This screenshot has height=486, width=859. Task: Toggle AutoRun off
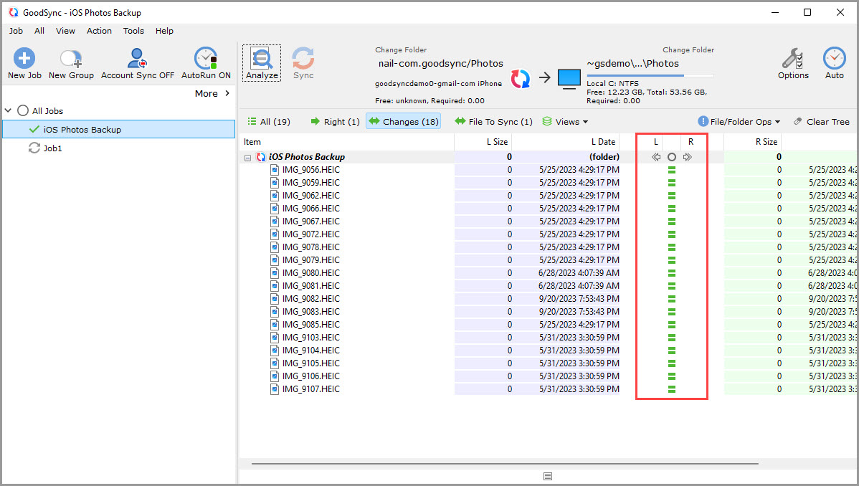point(206,62)
